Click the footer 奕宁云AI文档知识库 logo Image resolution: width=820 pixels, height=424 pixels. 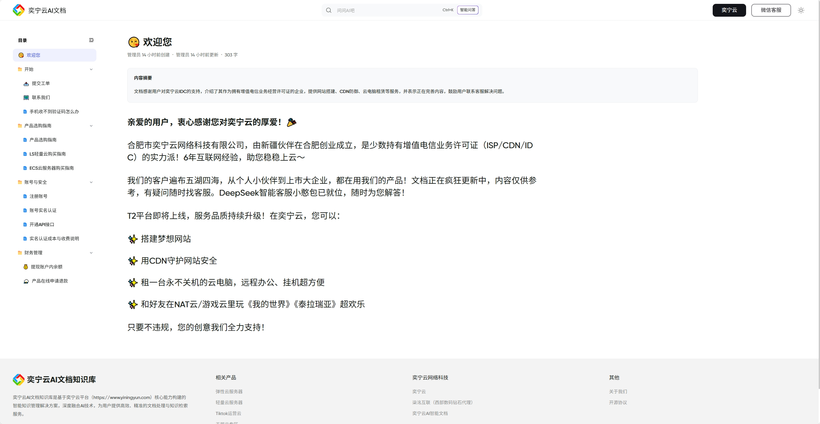pyautogui.click(x=18, y=379)
